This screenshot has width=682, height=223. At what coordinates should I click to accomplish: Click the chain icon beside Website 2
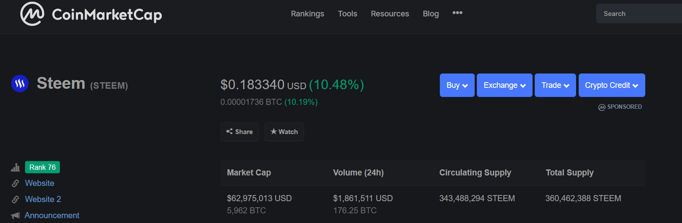coord(15,200)
